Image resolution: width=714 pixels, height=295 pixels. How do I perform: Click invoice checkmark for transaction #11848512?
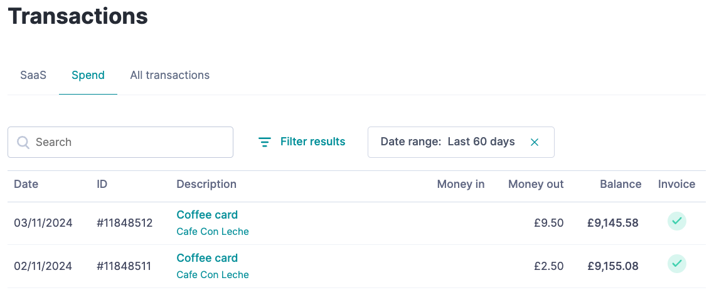click(x=676, y=221)
